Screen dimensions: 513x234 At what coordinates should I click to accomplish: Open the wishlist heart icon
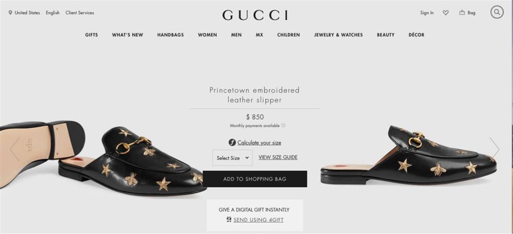[x=446, y=13]
